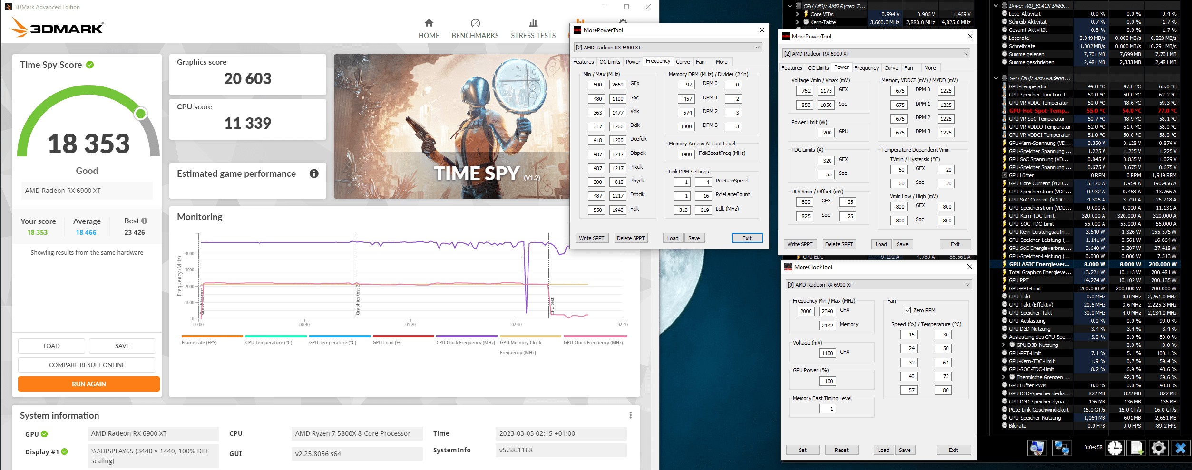
Task: Open Curve tab in left MorePowerTool
Action: [683, 62]
